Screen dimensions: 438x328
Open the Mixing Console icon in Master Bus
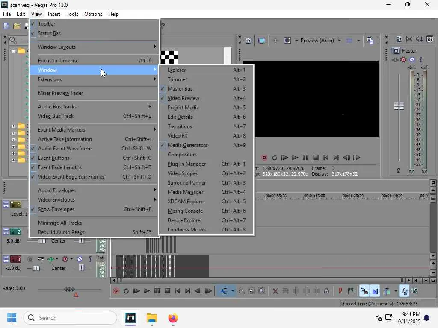click(430, 39)
